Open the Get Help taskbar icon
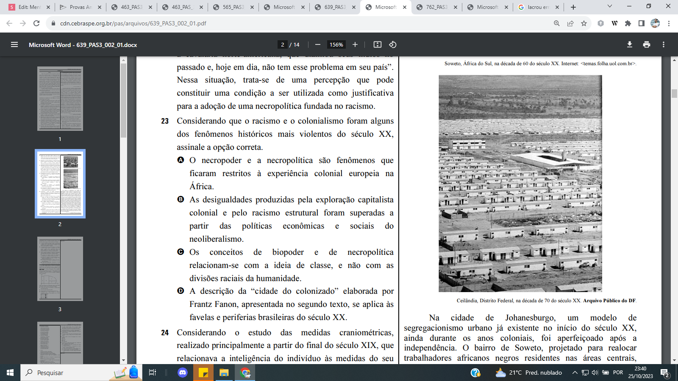This screenshot has width=678, height=381. (x=475, y=373)
